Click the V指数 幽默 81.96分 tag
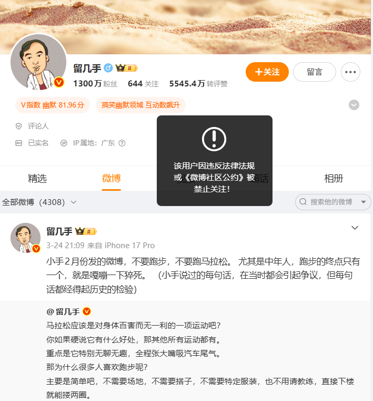This screenshot has width=373, height=401. click(x=53, y=105)
